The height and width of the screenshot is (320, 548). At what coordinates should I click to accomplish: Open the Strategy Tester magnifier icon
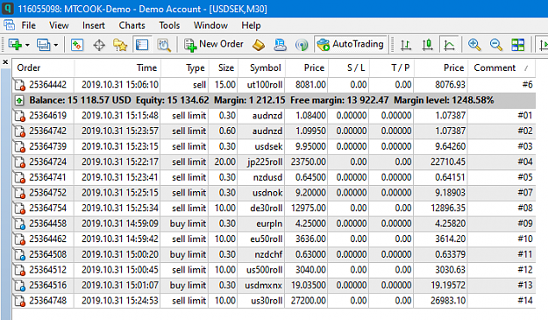click(x=164, y=45)
